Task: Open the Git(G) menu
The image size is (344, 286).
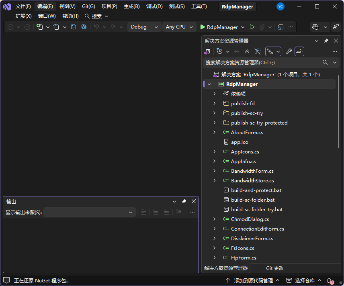Action: [88, 6]
